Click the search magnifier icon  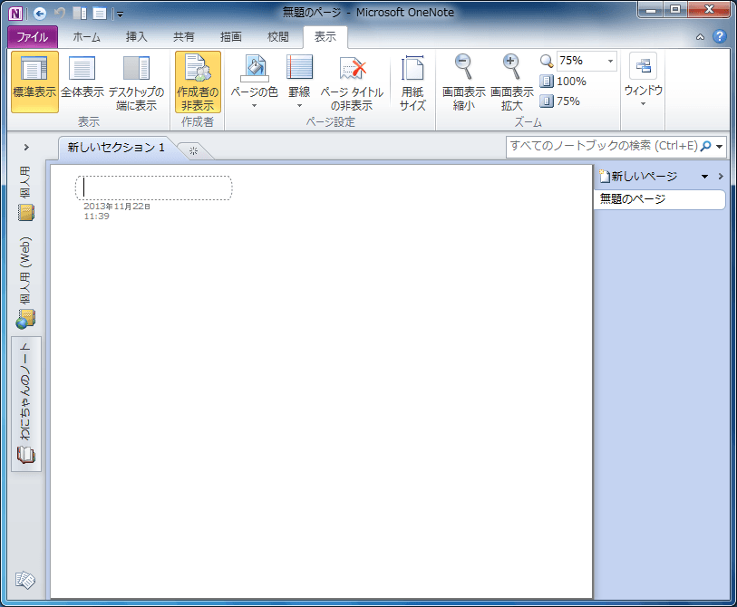coord(706,146)
